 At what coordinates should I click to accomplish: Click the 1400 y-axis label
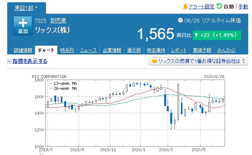(x=40, y=113)
